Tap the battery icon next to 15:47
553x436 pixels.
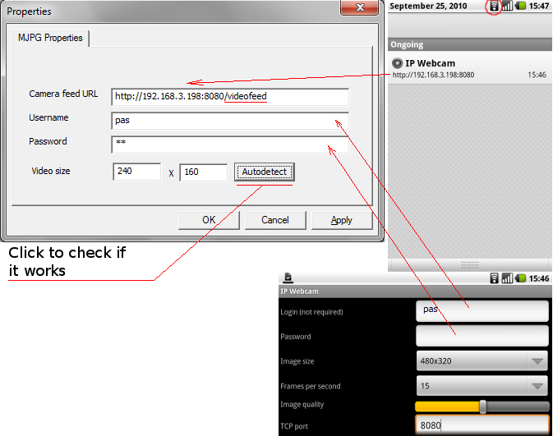point(520,7)
